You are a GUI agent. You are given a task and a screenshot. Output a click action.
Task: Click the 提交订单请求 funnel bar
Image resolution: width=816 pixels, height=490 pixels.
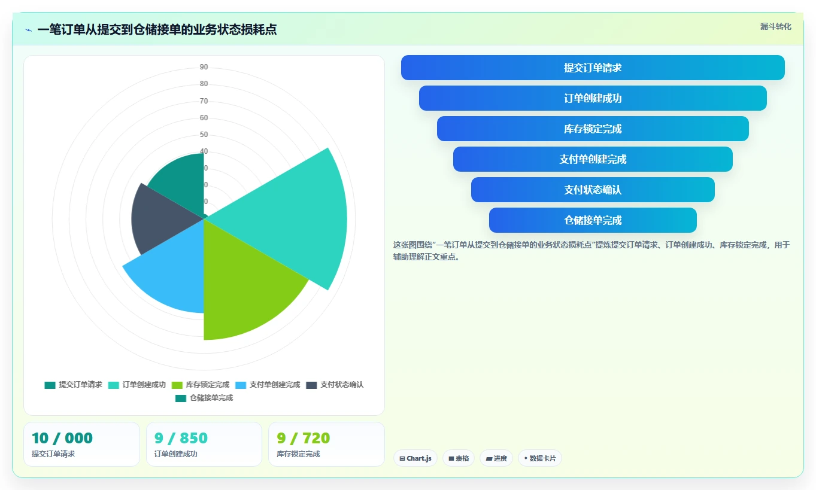[593, 68]
